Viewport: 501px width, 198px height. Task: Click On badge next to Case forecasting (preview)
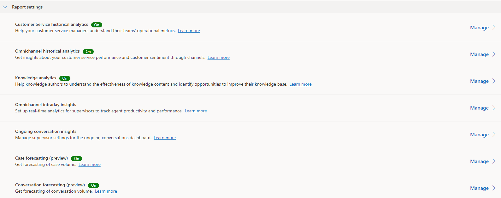tap(76, 159)
